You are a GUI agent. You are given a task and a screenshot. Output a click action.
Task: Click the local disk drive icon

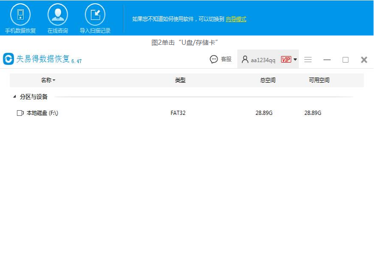[x=20, y=113]
